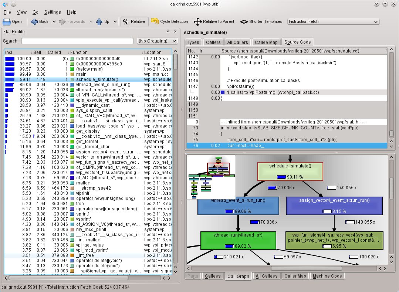This screenshot has width=399, height=292.
Task: Click the Back arrow icon
Action: point(35,21)
